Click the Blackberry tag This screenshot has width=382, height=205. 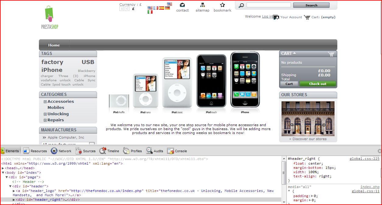(x=86, y=71)
